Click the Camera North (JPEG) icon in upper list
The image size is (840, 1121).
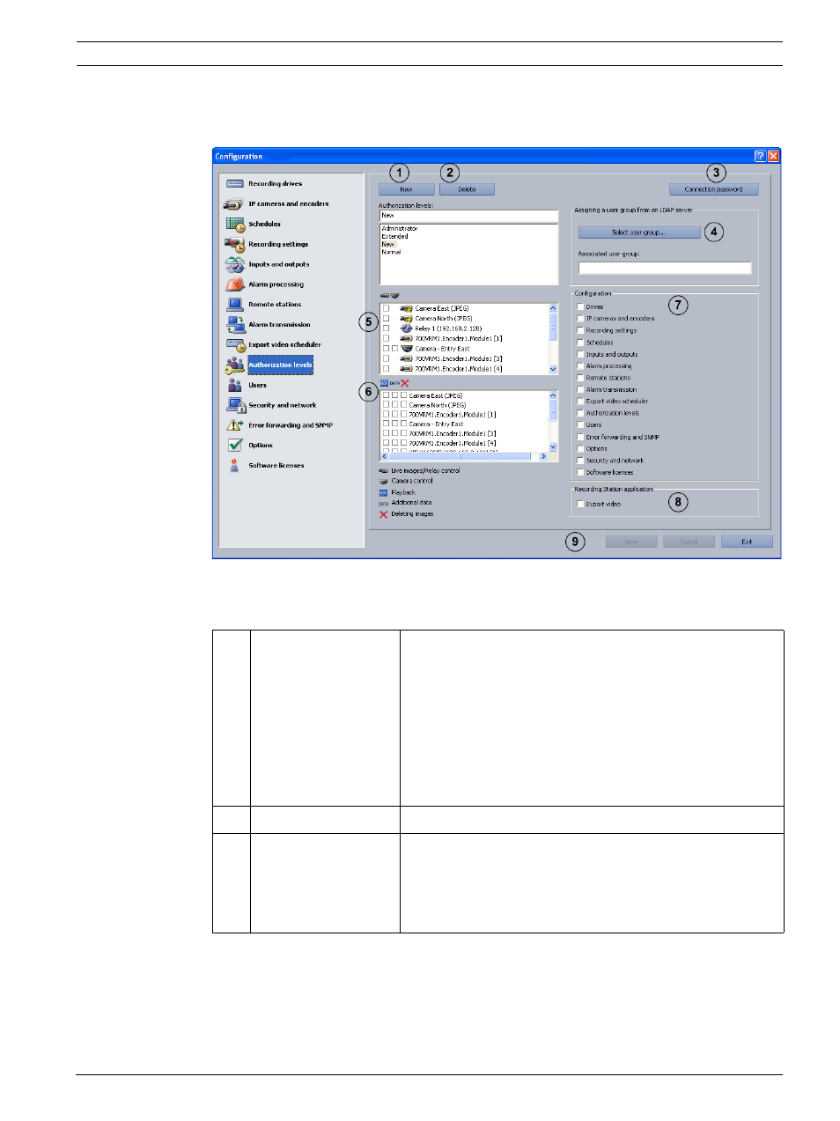click(406, 319)
